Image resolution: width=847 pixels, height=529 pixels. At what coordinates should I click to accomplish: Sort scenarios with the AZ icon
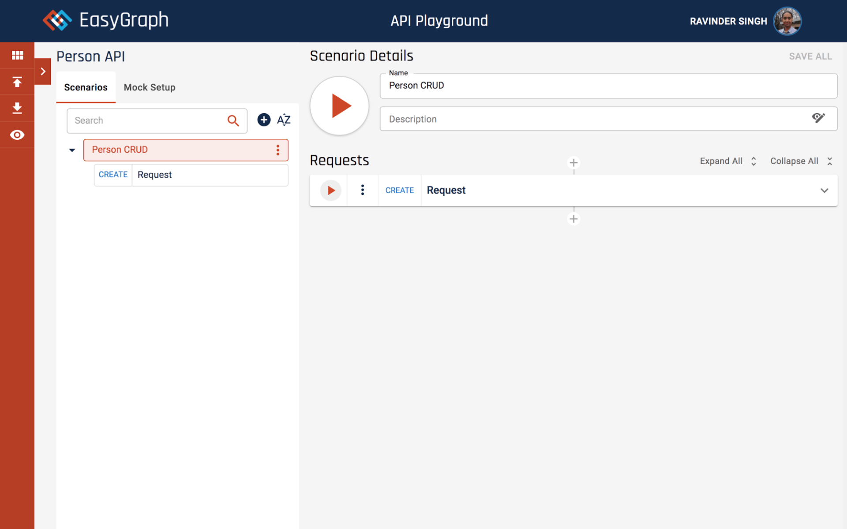click(284, 120)
